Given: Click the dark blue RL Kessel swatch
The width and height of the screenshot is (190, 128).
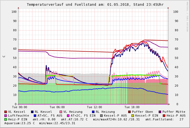Looking at the screenshot, I should tap(32, 112).
